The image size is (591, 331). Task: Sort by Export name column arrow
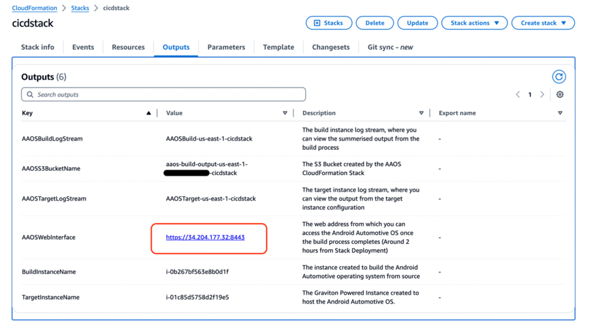[x=560, y=113]
